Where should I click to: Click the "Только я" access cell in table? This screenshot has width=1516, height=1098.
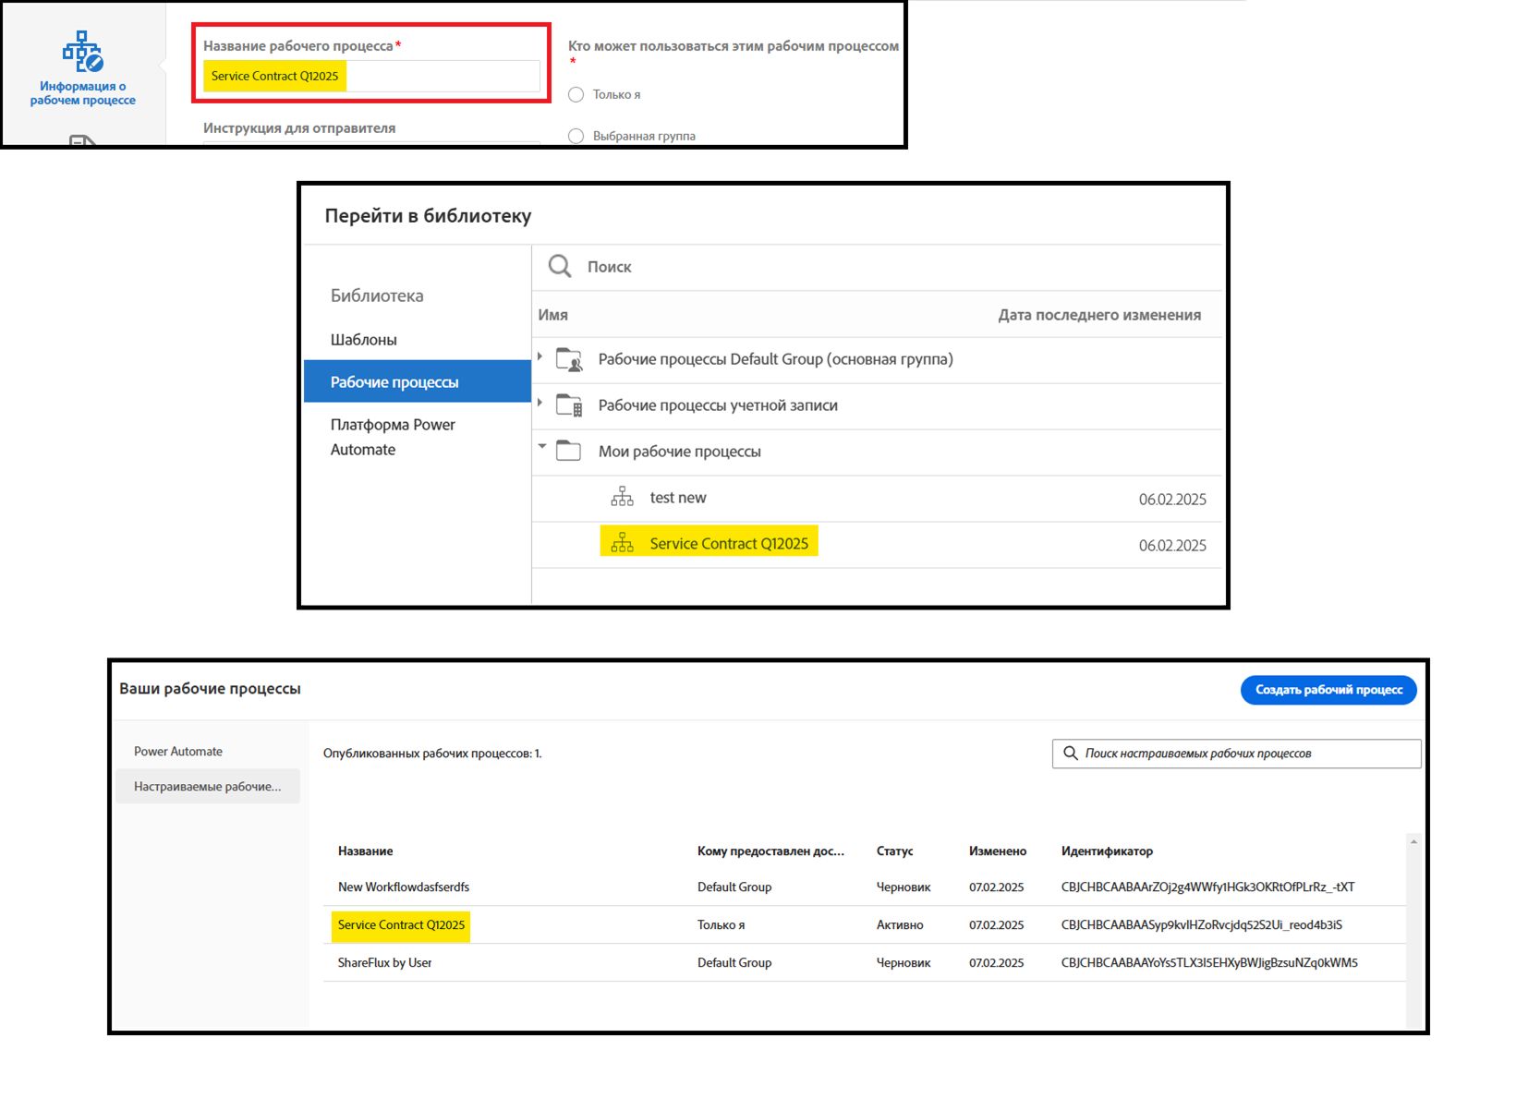tap(721, 924)
